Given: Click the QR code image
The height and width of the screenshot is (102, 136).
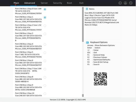Looking at the screenshot, I should (x=100, y=79).
